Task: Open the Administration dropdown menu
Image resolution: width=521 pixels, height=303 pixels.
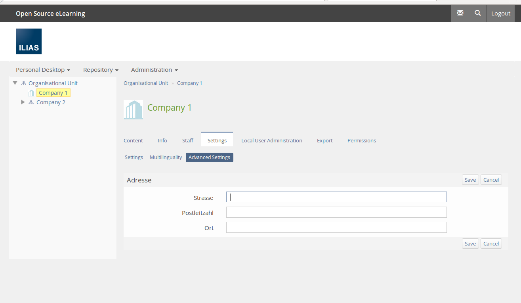Action: click(154, 70)
